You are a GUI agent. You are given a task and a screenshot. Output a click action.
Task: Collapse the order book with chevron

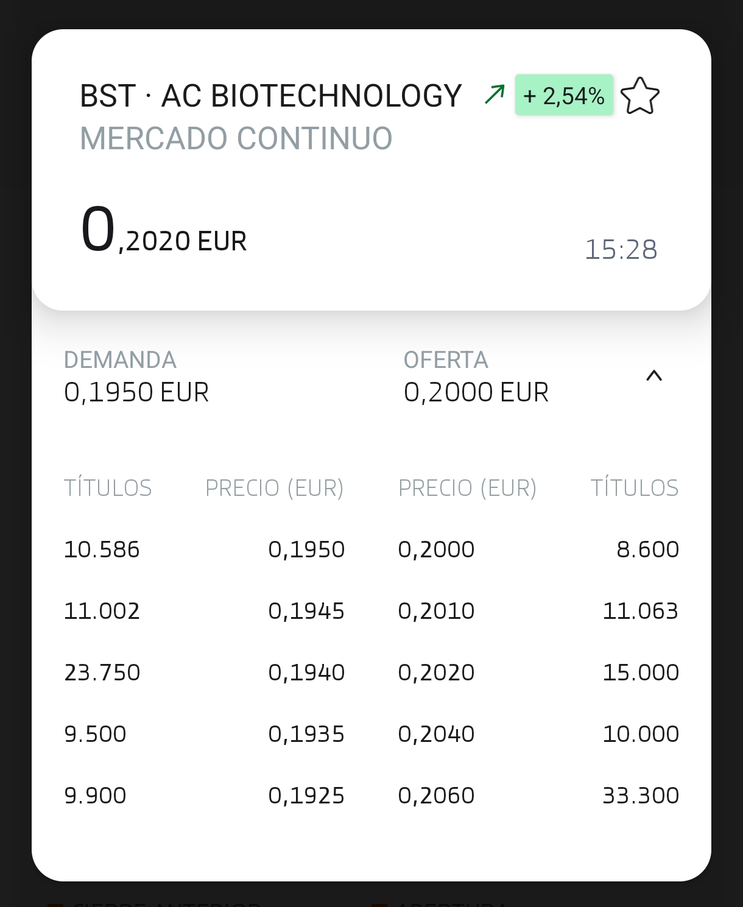653,376
